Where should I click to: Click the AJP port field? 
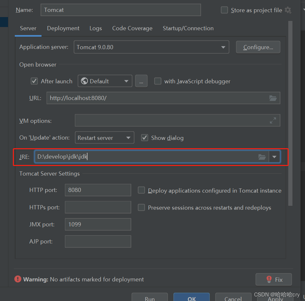pos(98,242)
